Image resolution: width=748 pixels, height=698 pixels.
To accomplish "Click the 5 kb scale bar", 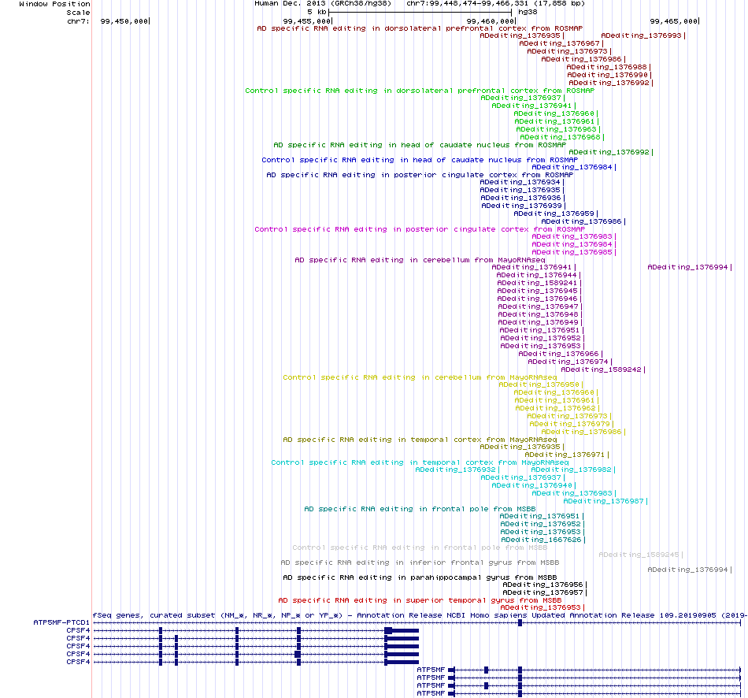I will coord(420,12).
